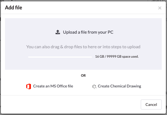Screen dimensions: 167x115
Task: Click the storage usage progress bar
Action: click(60, 57)
